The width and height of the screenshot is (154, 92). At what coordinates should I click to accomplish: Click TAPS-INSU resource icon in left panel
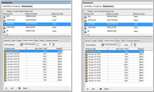[4, 28]
